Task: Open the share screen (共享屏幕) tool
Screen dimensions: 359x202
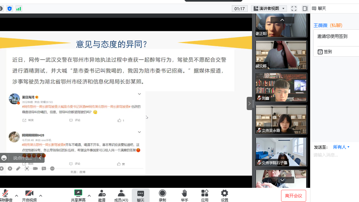Action: pyautogui.click(x=78, y=195)
